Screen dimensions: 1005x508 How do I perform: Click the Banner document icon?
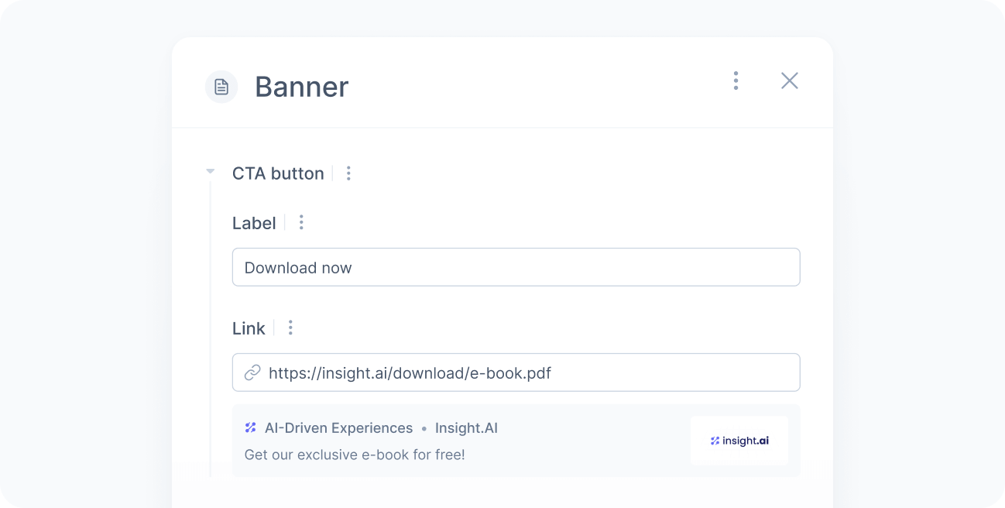[x=221, y=87]
